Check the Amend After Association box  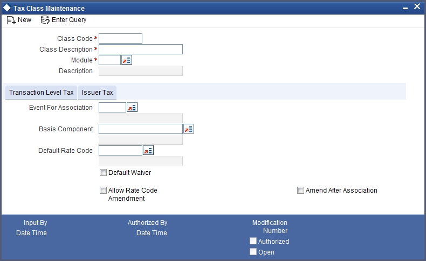300,191
